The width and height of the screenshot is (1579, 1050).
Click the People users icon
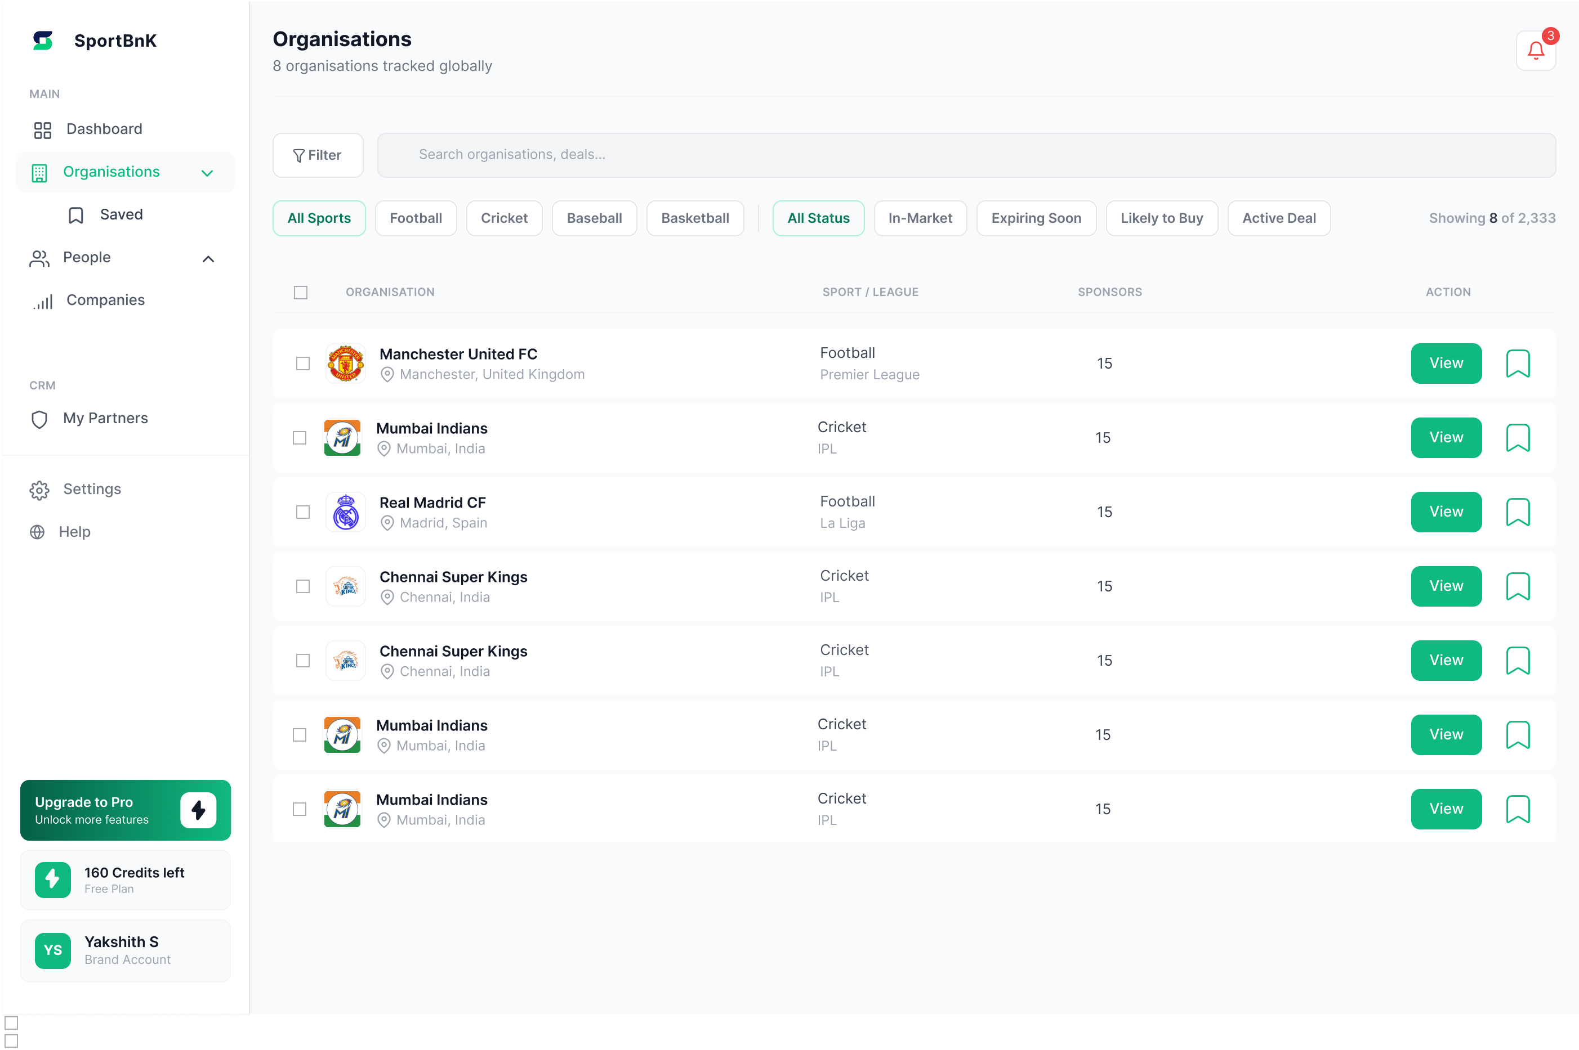[x=39, y=258]
